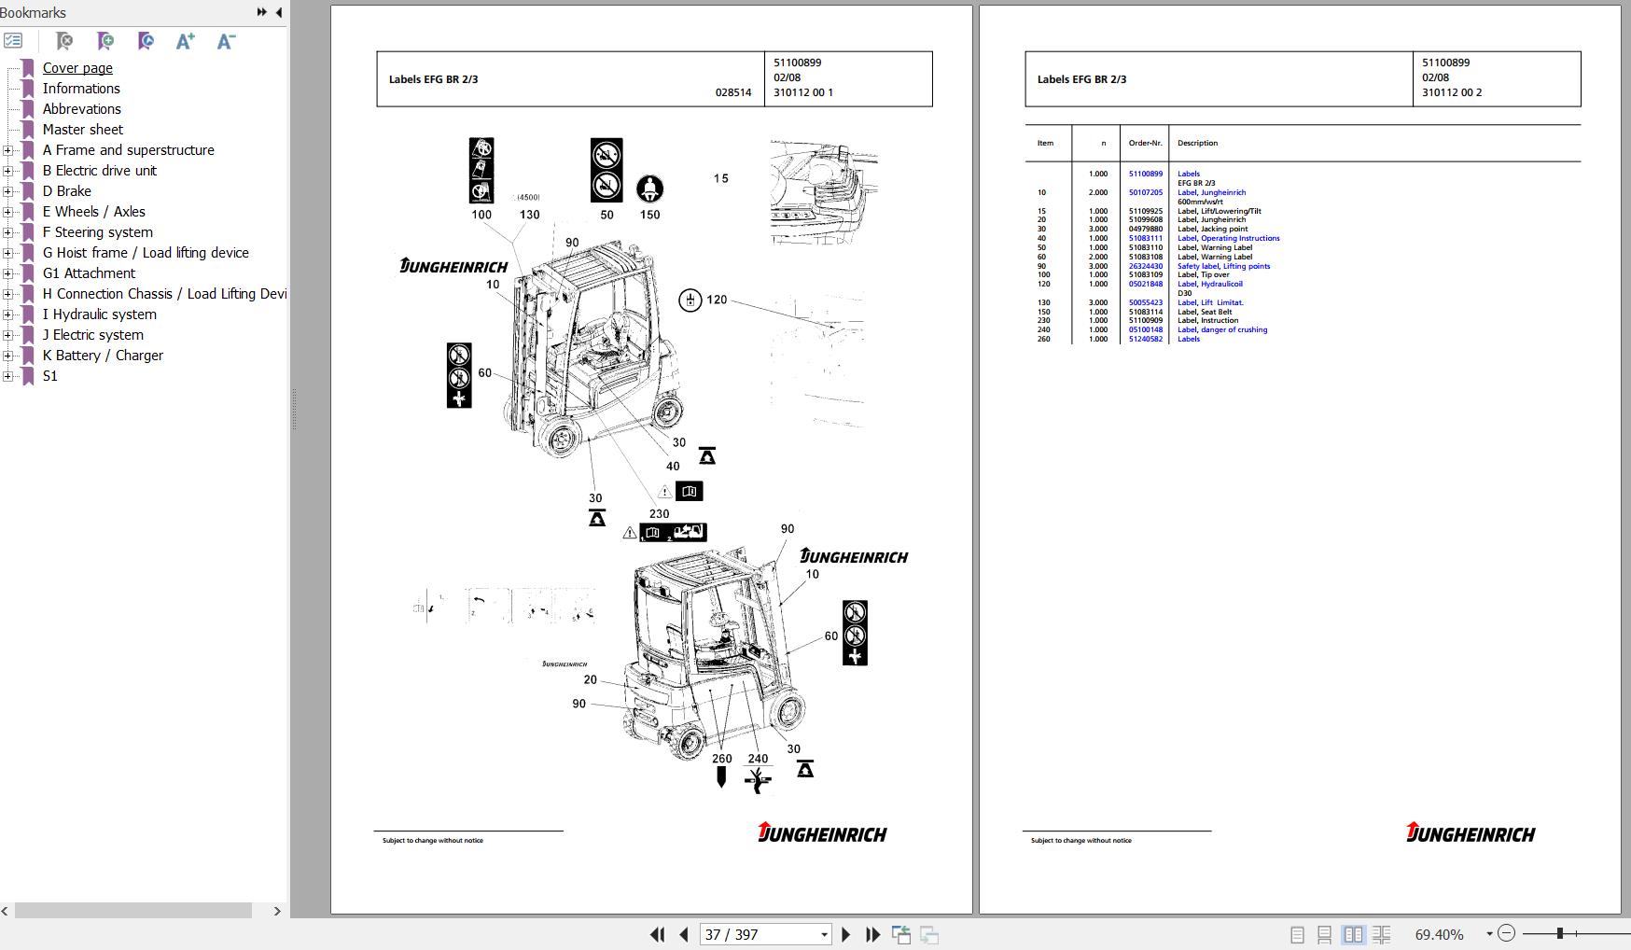Viewport: 1631px width, 950px height.
Task: Decrease bookmark text size with A-
Action: (x=226, y=41)
